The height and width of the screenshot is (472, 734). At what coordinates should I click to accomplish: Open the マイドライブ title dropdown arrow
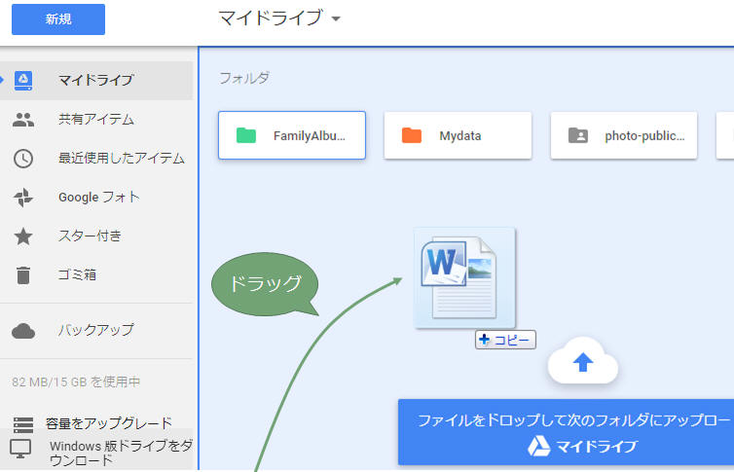coord(336,19)
